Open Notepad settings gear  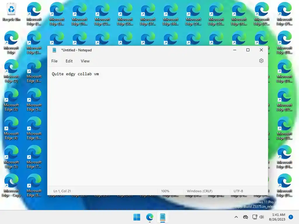(261, 61)
